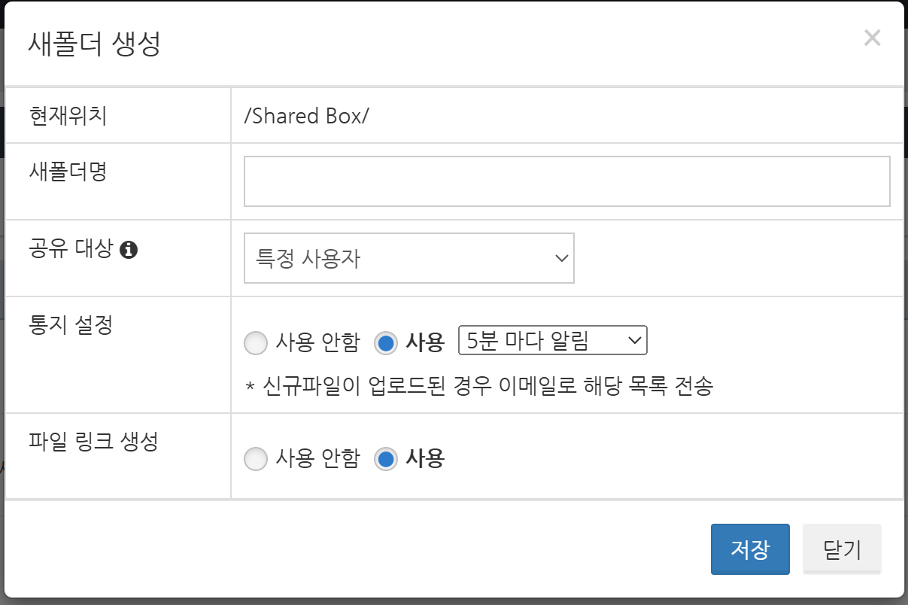
Task: Close the dialog with the X icon
Action: (872, 38)
